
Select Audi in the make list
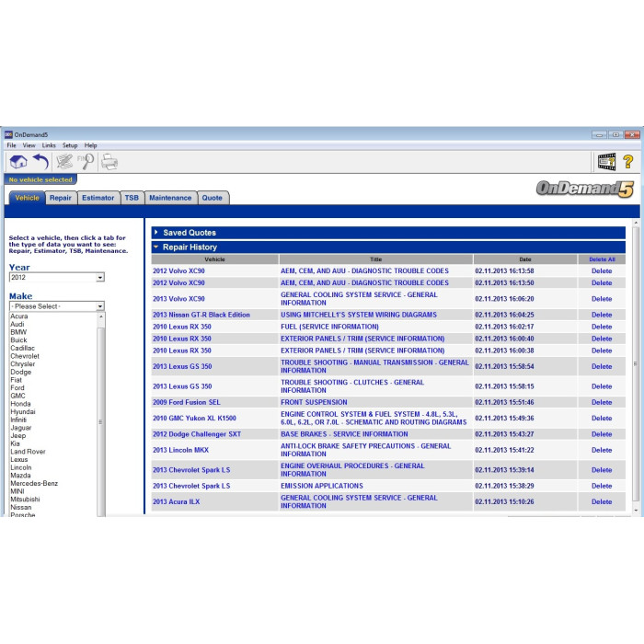point(17,324)
